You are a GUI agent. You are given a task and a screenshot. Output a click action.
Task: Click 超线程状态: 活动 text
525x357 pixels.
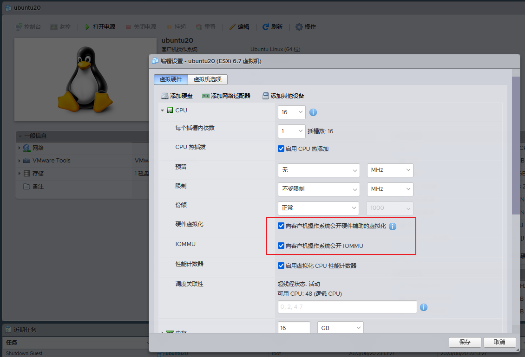click(x=299, y=284)
